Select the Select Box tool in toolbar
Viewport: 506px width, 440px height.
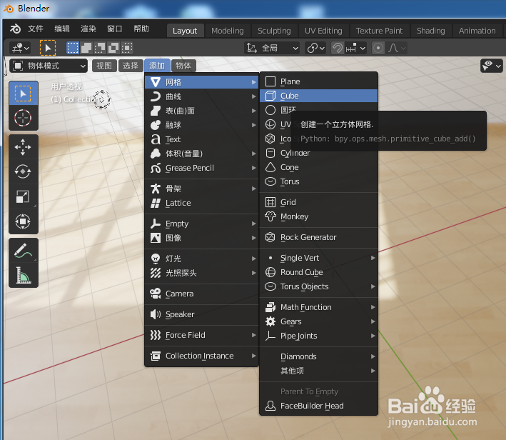click(23, 94)
